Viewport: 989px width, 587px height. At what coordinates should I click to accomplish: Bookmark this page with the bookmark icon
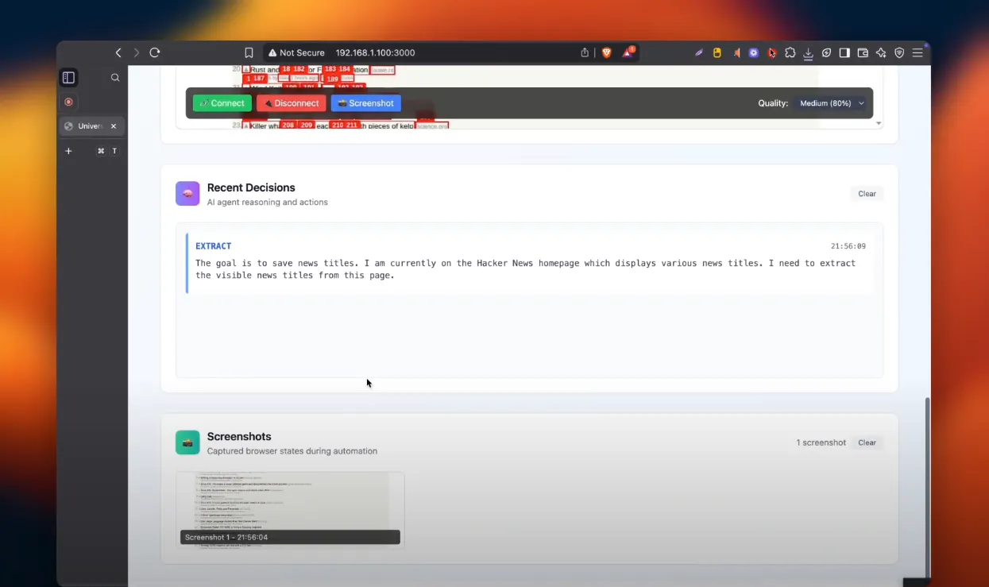pyautogui.click(x=249, y=52)
